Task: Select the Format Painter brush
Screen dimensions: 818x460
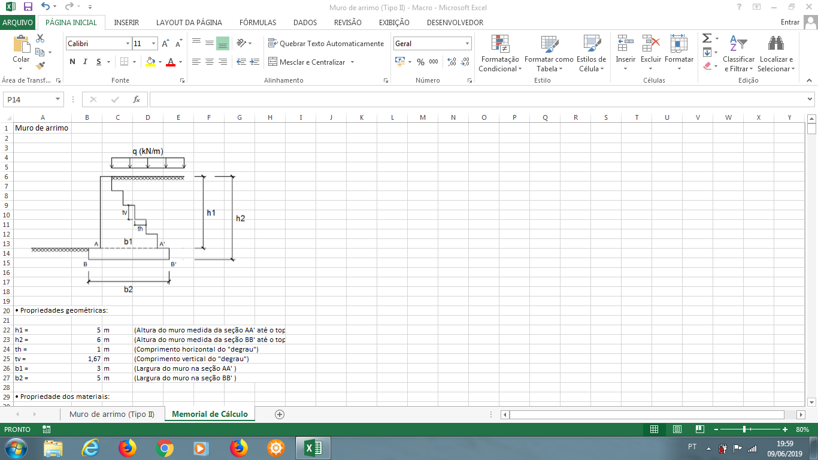Action: click(x=40, y=66)
